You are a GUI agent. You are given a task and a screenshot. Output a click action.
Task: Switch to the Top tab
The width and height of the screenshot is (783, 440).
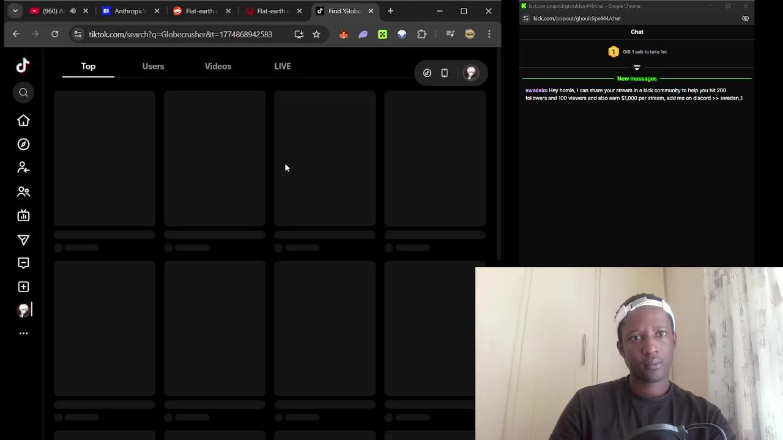point(88,66)
